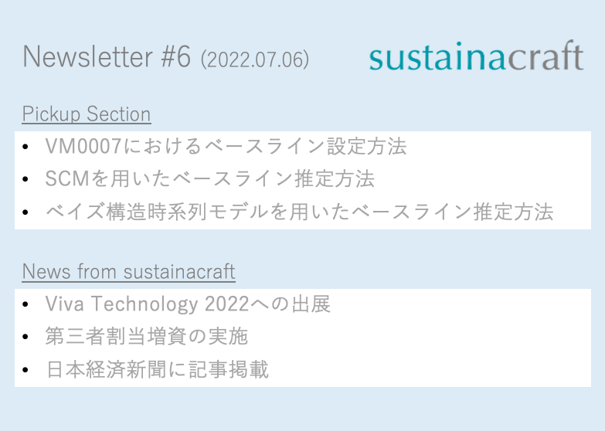Click 'sustainacraft' in underlined News heading

179,272
